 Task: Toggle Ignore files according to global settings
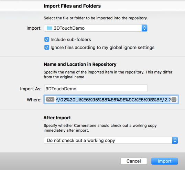point(47,47)
